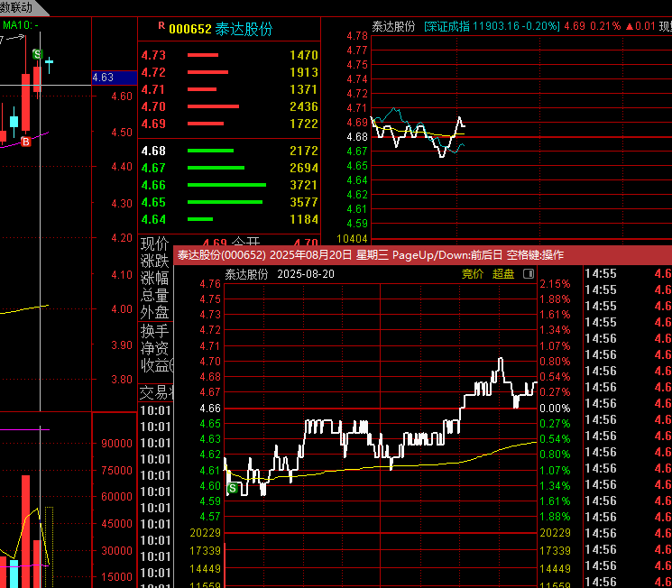Click the stock name 泰达股份 in the quote header
The height and width of the screenshot is (588, 672).
[x=244, y=29]
